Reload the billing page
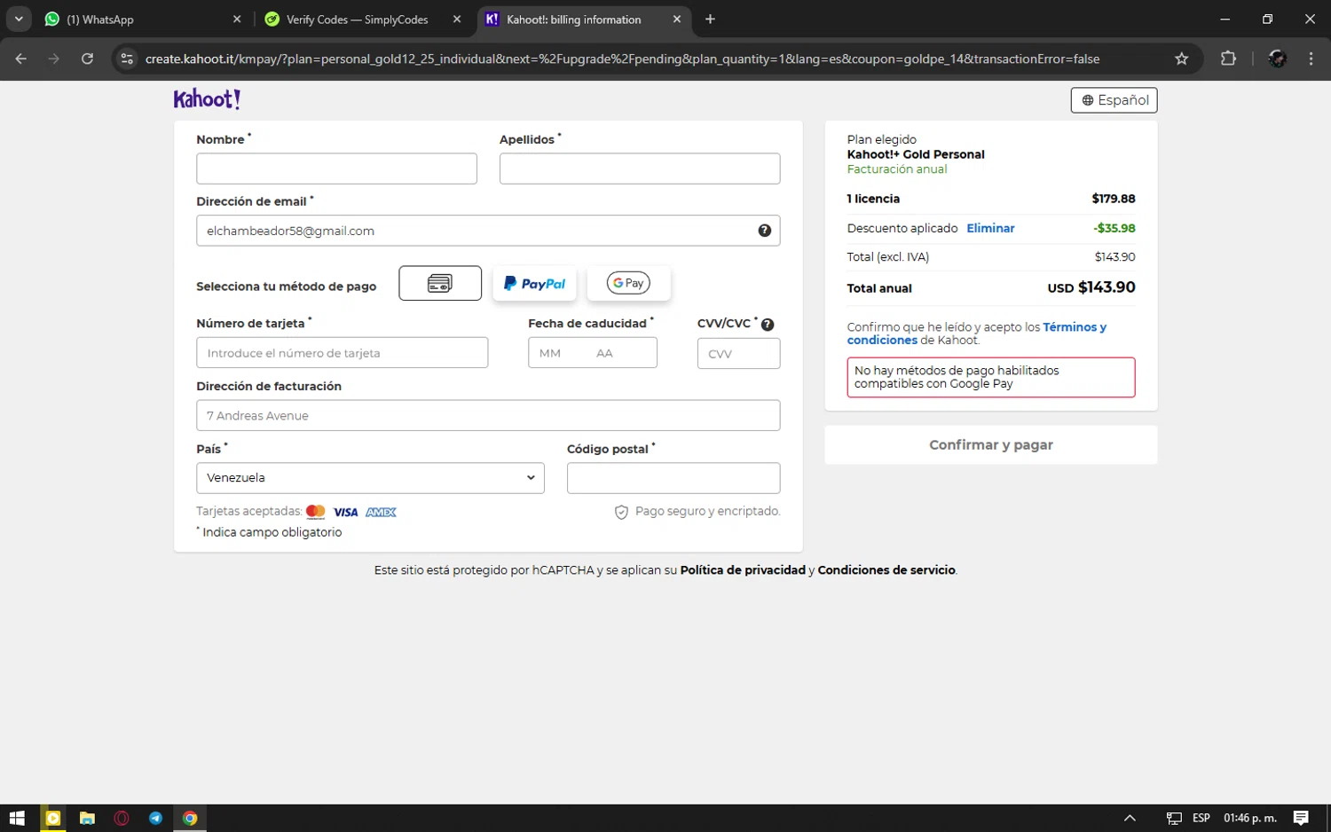 point(87,59)
